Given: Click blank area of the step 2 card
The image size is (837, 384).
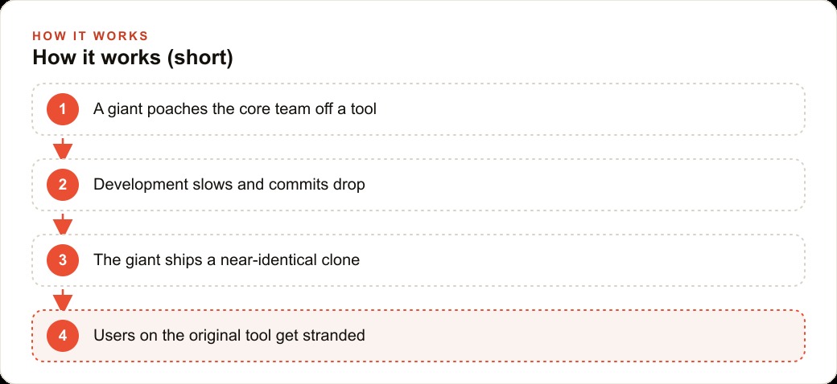Looking at the screenshot, I should coord(588,185).
